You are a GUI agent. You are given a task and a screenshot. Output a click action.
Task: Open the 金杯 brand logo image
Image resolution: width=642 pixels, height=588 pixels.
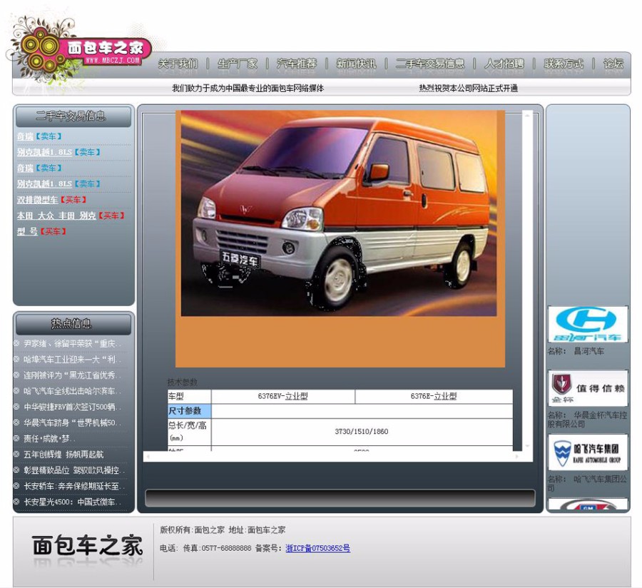tap(588, 388)
